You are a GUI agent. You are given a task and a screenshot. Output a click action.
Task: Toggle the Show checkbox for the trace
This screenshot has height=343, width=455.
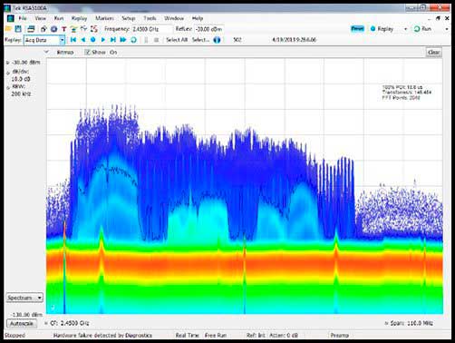coord(87,52)
